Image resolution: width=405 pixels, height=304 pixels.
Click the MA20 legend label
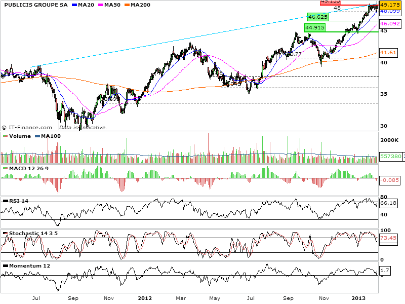[86, 5]
